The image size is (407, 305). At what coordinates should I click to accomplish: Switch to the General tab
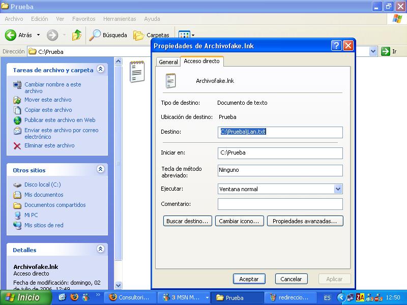(x=168, y=62)
